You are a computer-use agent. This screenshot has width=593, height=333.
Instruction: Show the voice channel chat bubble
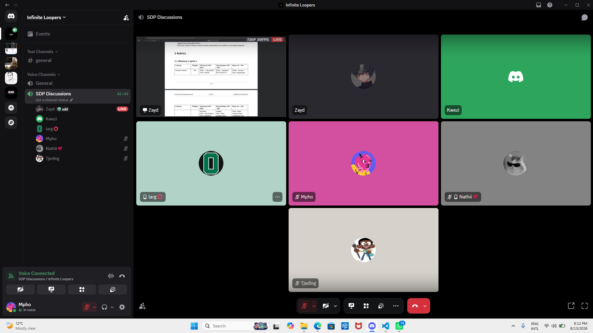[584, 17]
